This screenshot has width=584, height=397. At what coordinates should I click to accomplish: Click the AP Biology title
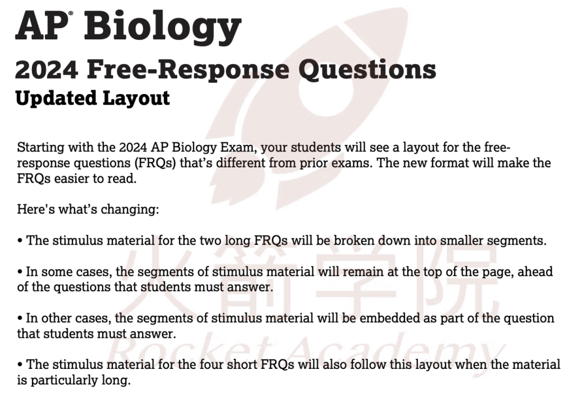click(129, 27)
